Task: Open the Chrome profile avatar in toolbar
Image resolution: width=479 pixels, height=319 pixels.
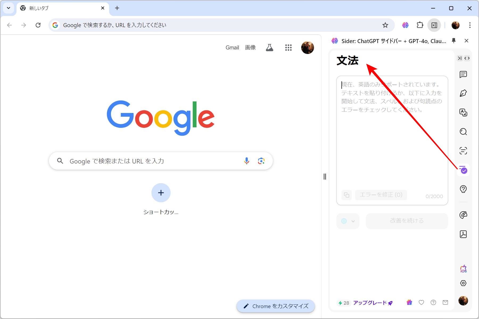Action: pos(456,25)
